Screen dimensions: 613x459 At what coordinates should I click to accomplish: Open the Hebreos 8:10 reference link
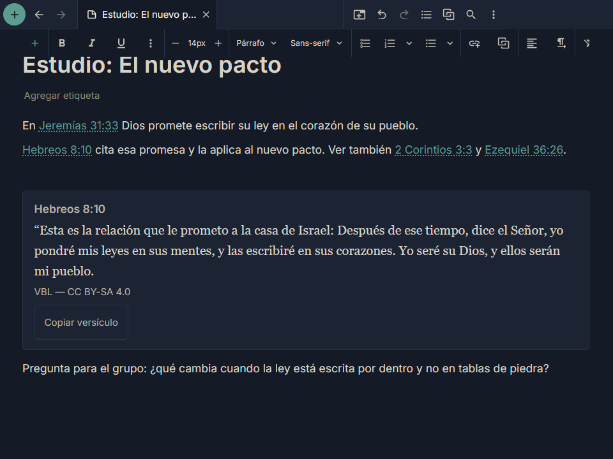[x=57, y=150]
